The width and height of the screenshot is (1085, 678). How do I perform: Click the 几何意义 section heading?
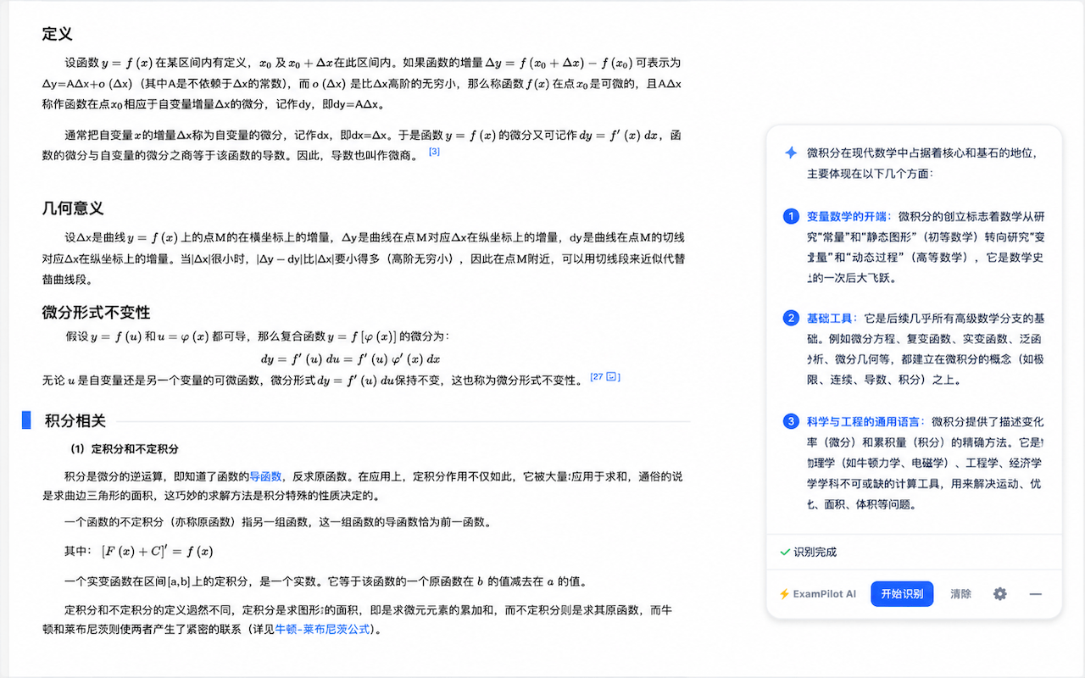[73, 208]
